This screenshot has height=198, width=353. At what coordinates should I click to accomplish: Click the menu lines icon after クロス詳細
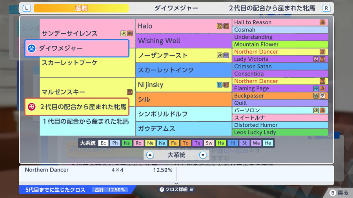191,189
